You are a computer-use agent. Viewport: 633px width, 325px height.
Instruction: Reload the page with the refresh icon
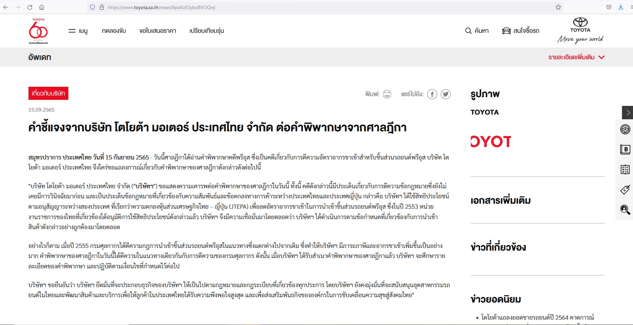click(30, 7)
